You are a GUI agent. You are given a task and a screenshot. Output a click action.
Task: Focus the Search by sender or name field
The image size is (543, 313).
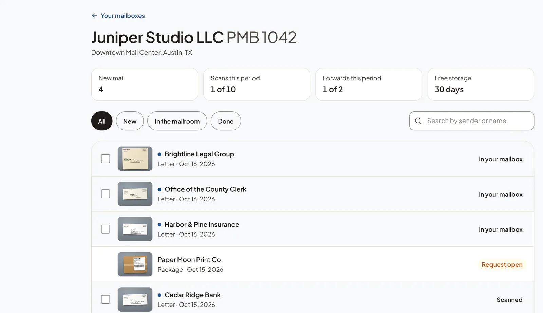(471, 121)
